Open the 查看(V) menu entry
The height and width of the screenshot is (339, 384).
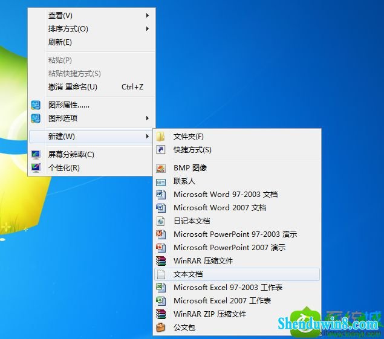coord(91,16)
